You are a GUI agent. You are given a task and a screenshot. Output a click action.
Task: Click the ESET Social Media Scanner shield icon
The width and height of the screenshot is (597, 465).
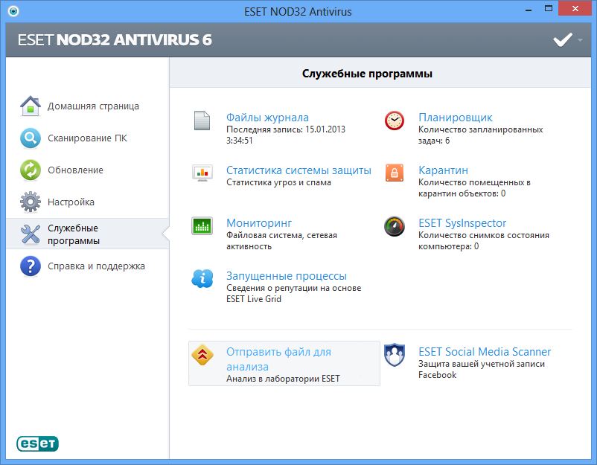[x=395, y=355]
